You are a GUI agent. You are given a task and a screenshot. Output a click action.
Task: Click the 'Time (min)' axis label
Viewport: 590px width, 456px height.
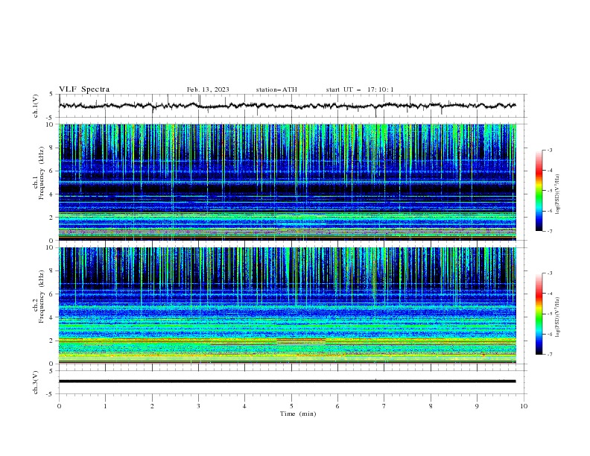[x=298, y=414]
